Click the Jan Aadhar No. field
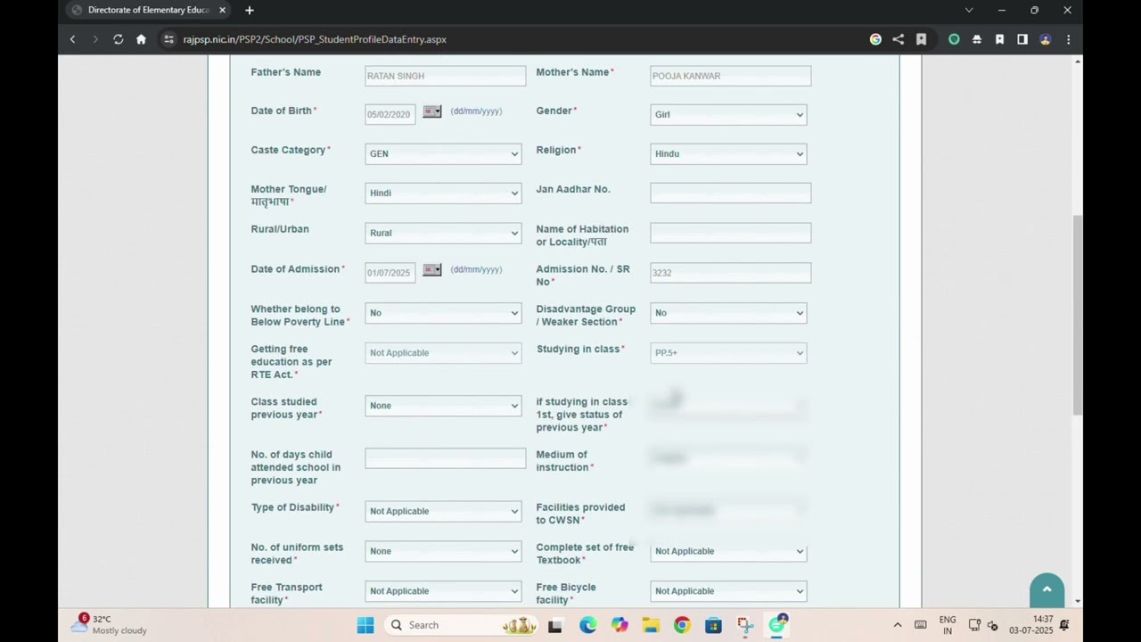This screenshot has height=642, width=1141. 730,193
